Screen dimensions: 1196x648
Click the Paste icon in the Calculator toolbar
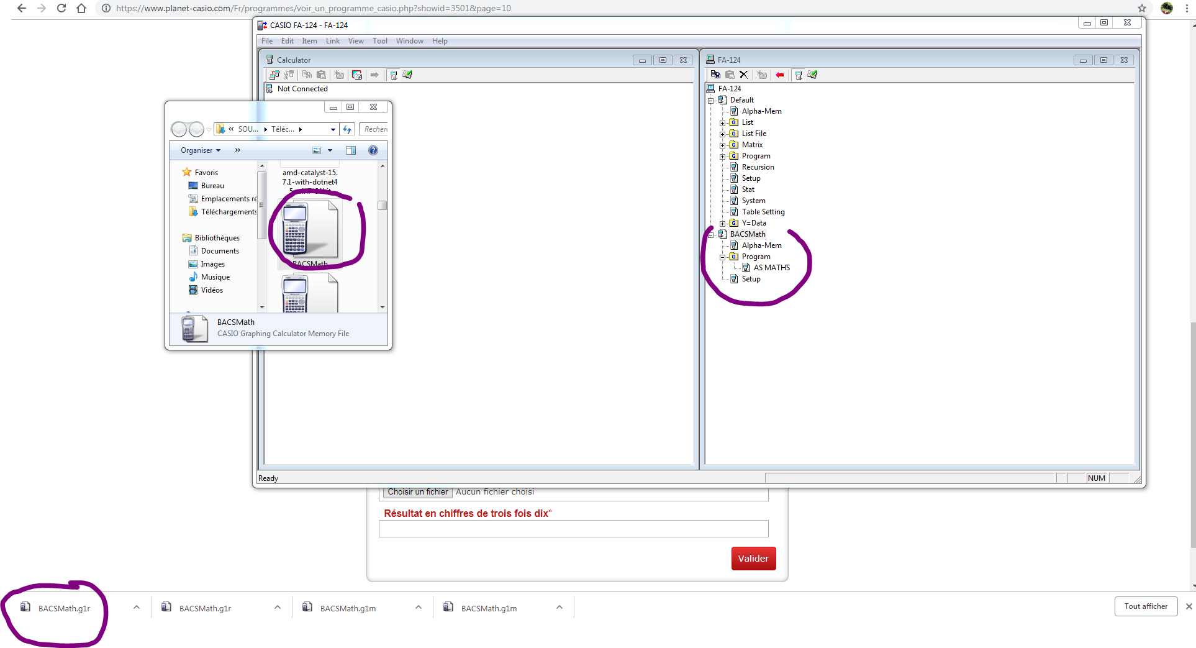click(321, 75)
